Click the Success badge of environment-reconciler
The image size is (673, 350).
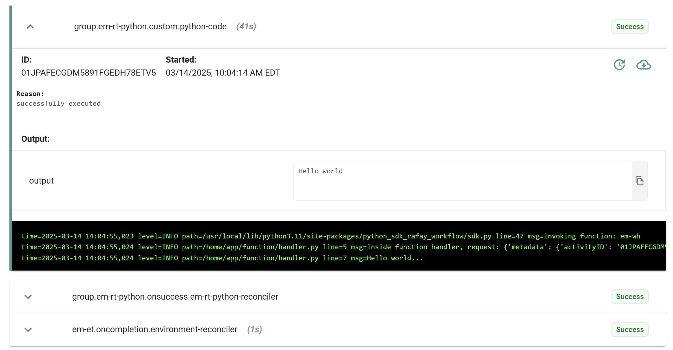coord(630,330)
